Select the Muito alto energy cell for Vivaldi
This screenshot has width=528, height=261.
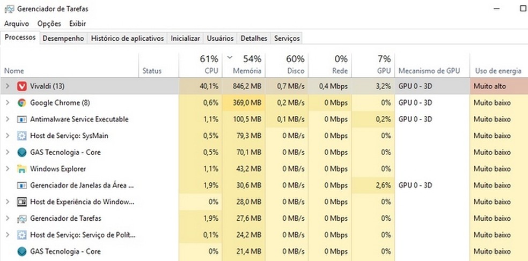pos(497,86)
